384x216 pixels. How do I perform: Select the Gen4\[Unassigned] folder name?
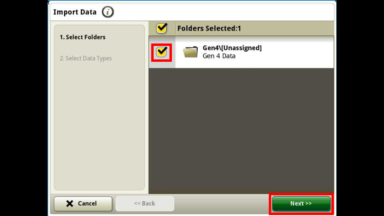click(232, 48)
